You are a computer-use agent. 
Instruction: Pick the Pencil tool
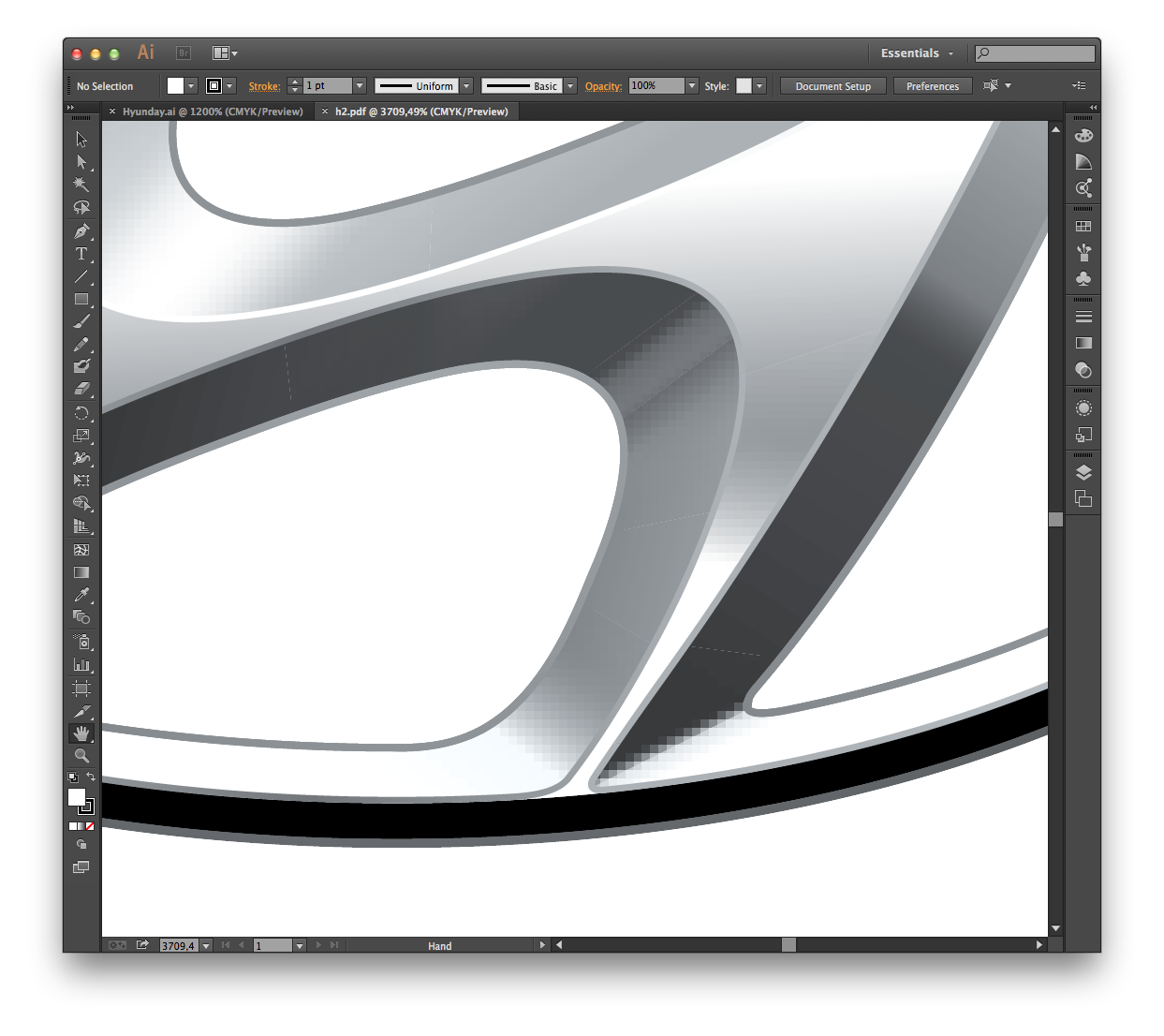(x=81, y=345)
